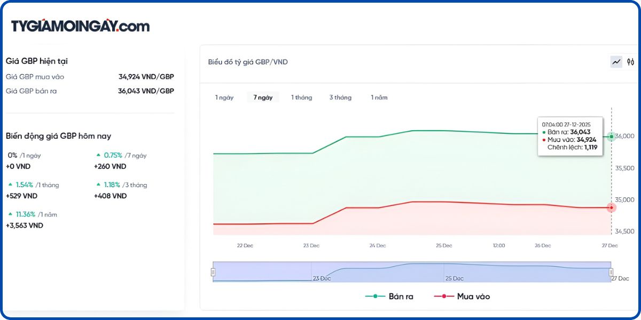The width and height of the screenshot is (641, 320).
Task: Click chart title Biểu đồ tỷ giá GBP/VND
Action: 248,62
